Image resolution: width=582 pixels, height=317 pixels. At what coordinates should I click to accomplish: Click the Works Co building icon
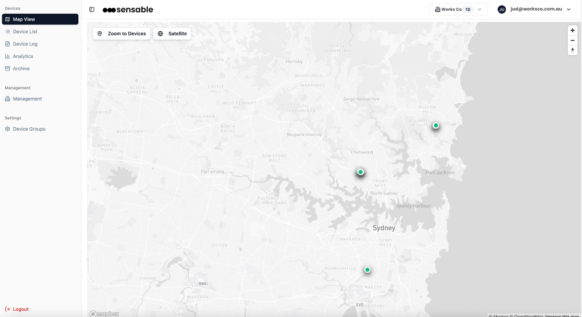coord(438,9)
